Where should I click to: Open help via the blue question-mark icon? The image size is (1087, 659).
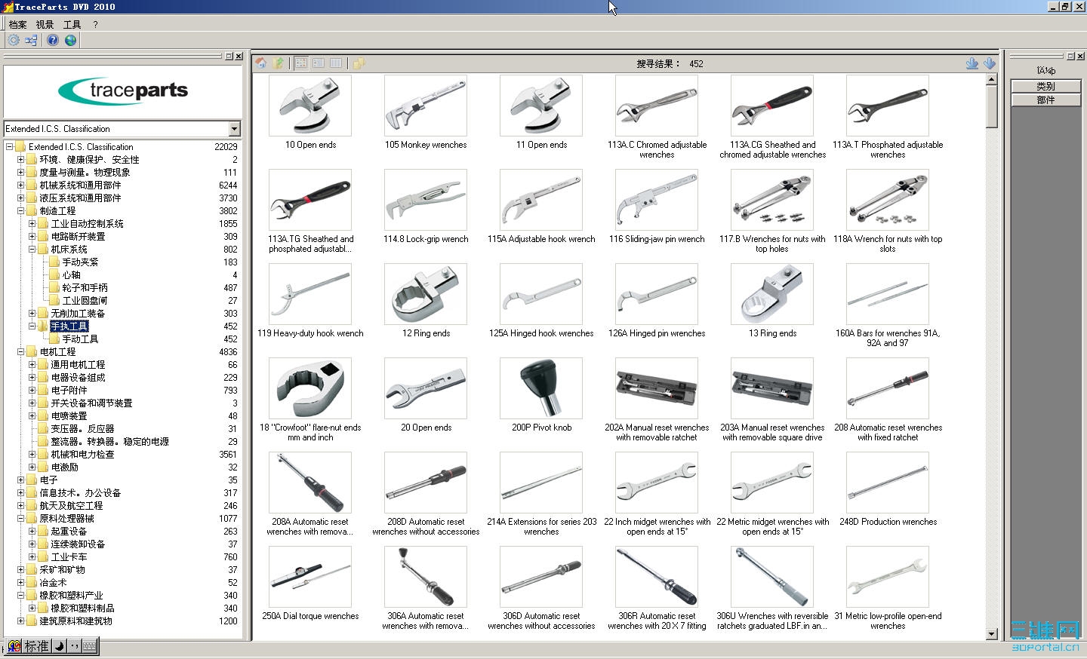coord(53,40)
